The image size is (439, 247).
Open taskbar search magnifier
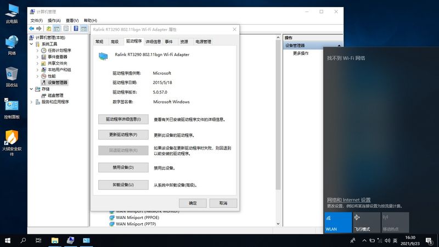click(x=23, y=240)
